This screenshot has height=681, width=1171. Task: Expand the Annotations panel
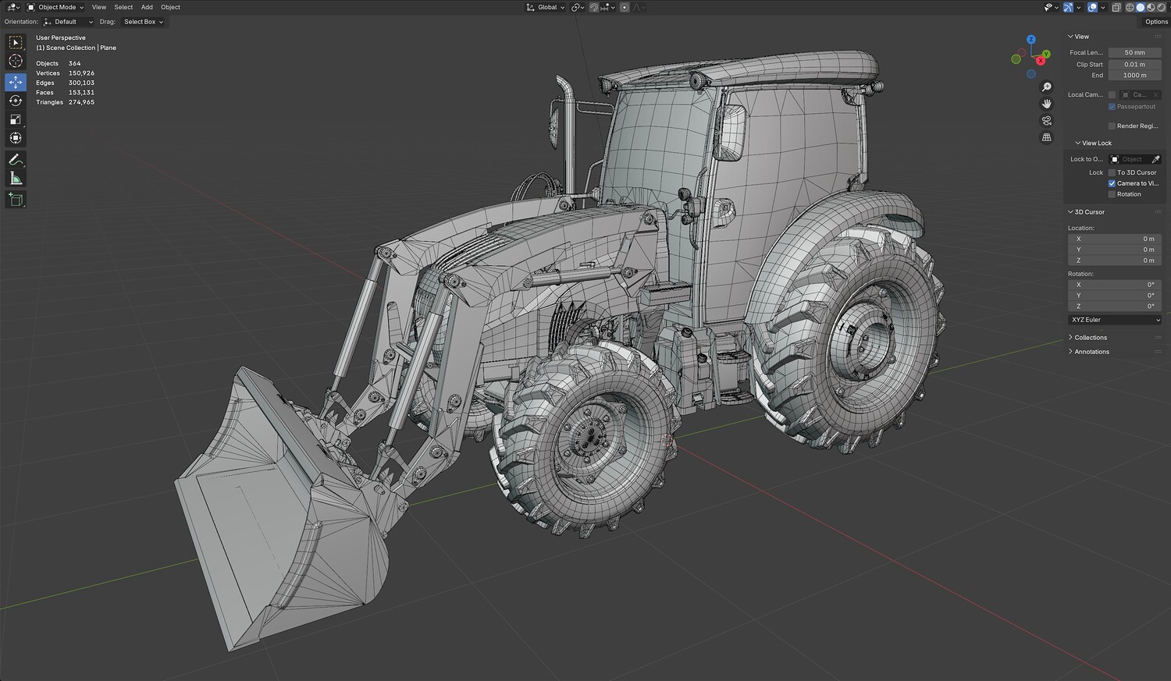pyautogui.click(x=1088, y=352)
